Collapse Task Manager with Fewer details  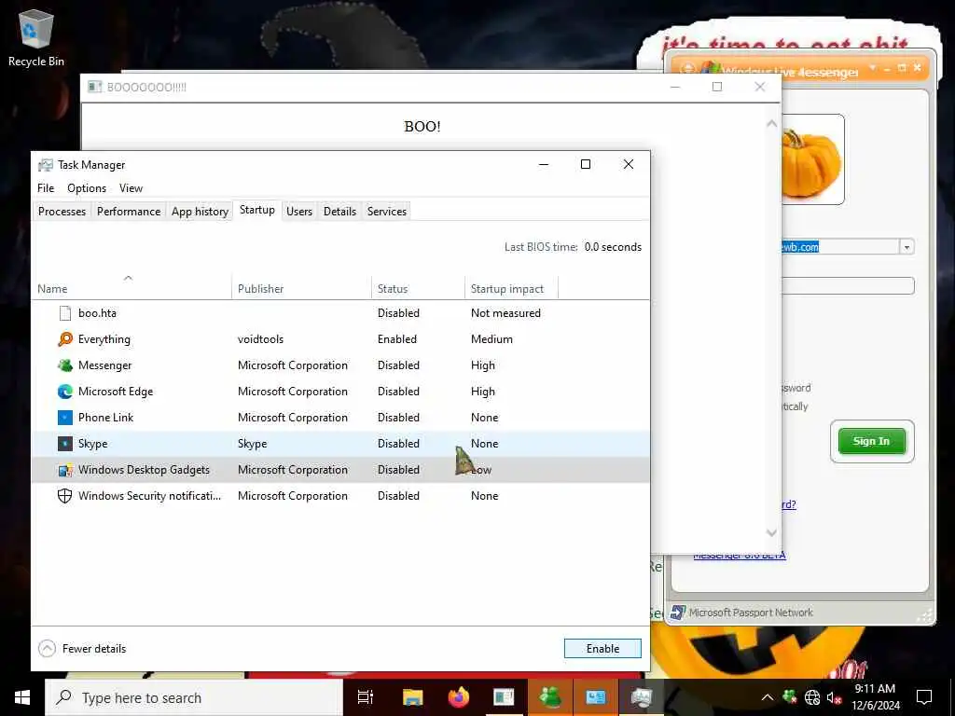point(82,649)
